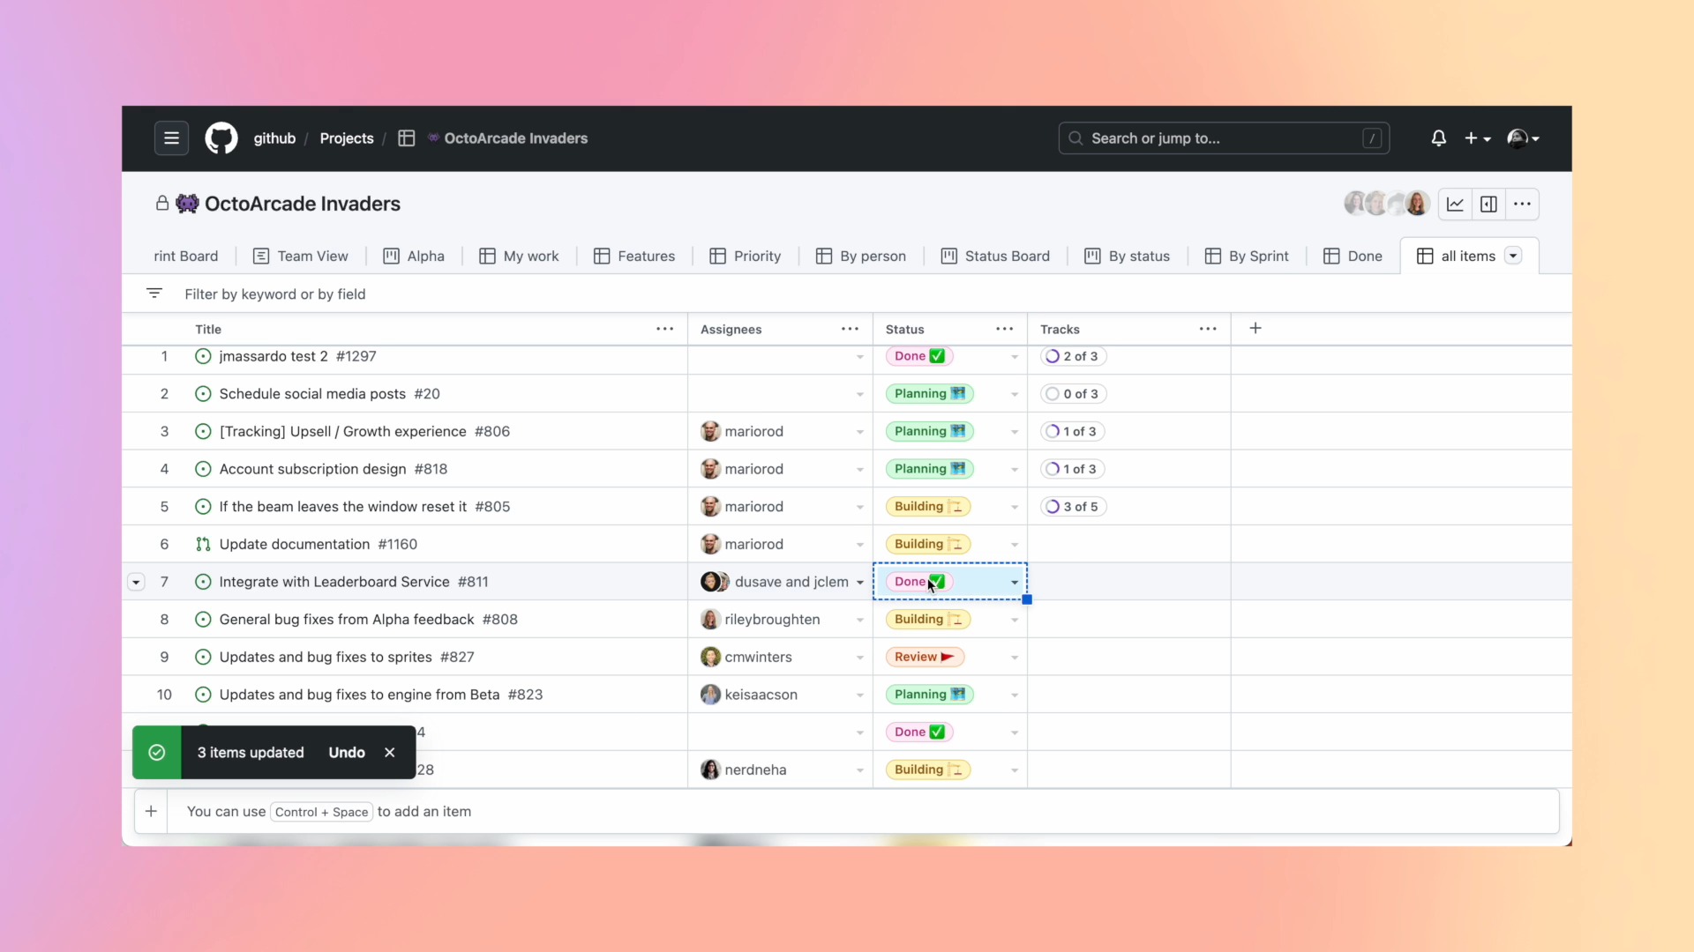Image resolution: width=1694 pixels, height=952 pixels.
Task: Add a new field with plus icon
Action: click(x=1256, y=328)
